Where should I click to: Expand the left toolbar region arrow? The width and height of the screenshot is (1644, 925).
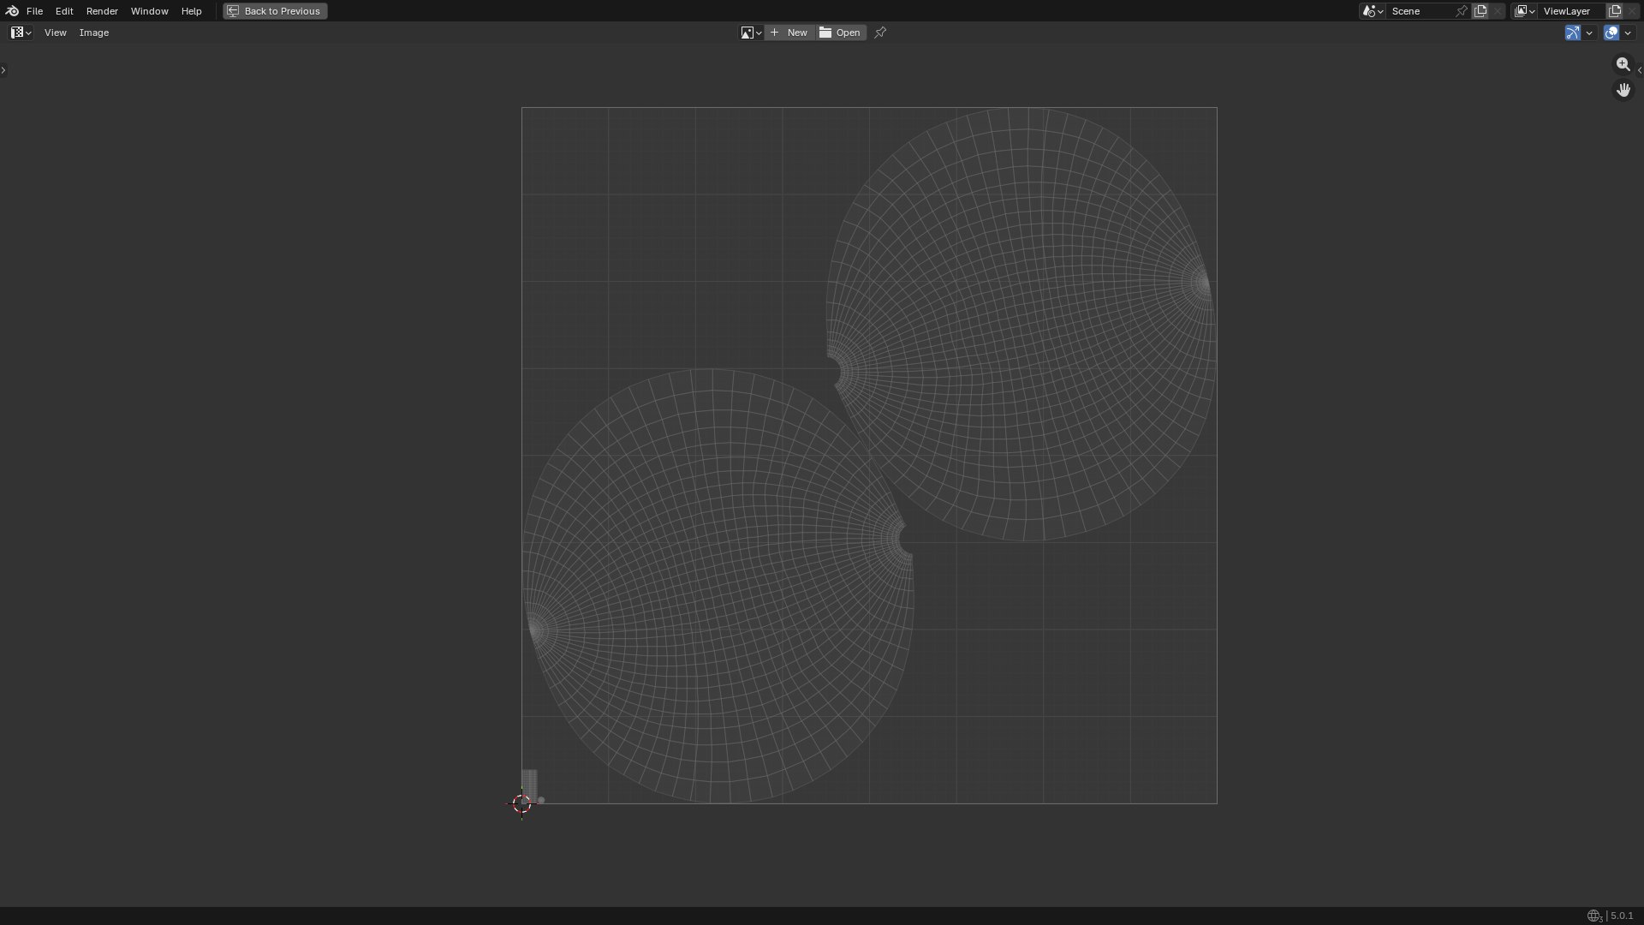click(x=3, y=70)
